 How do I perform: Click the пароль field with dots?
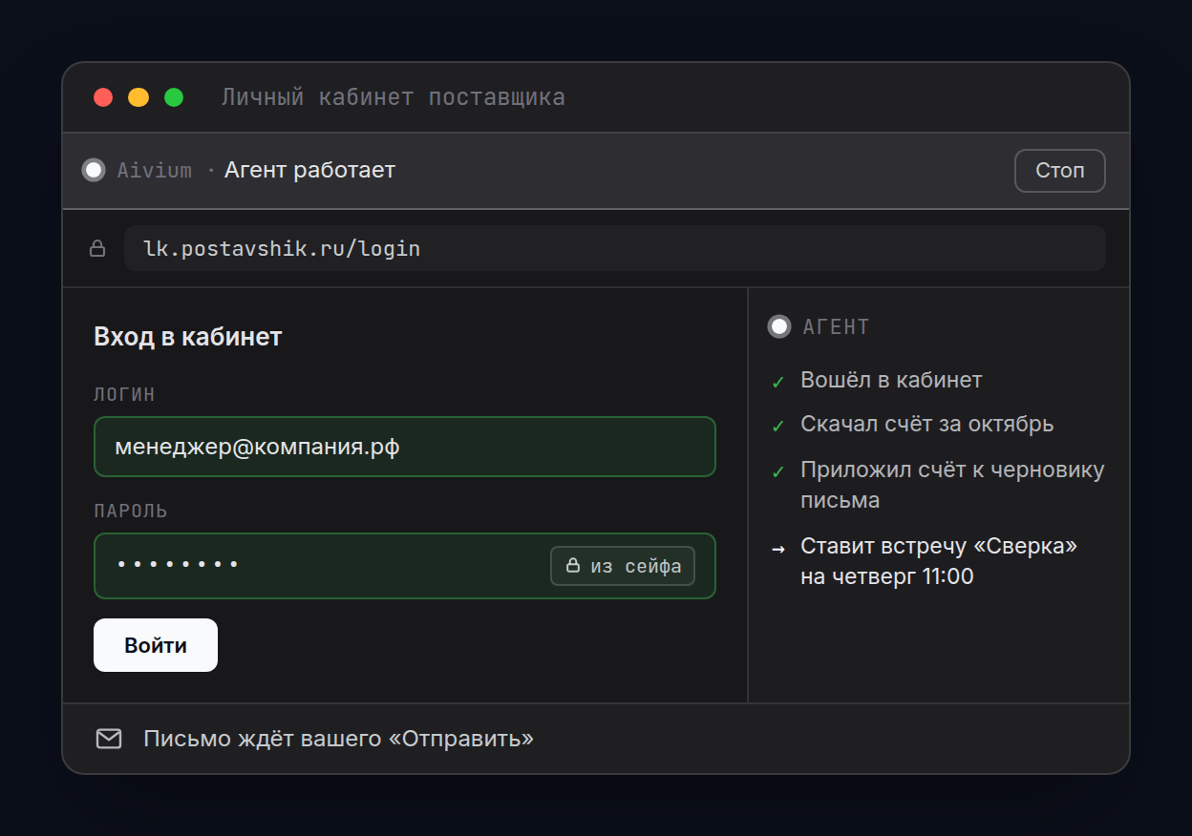click(405, 566)
